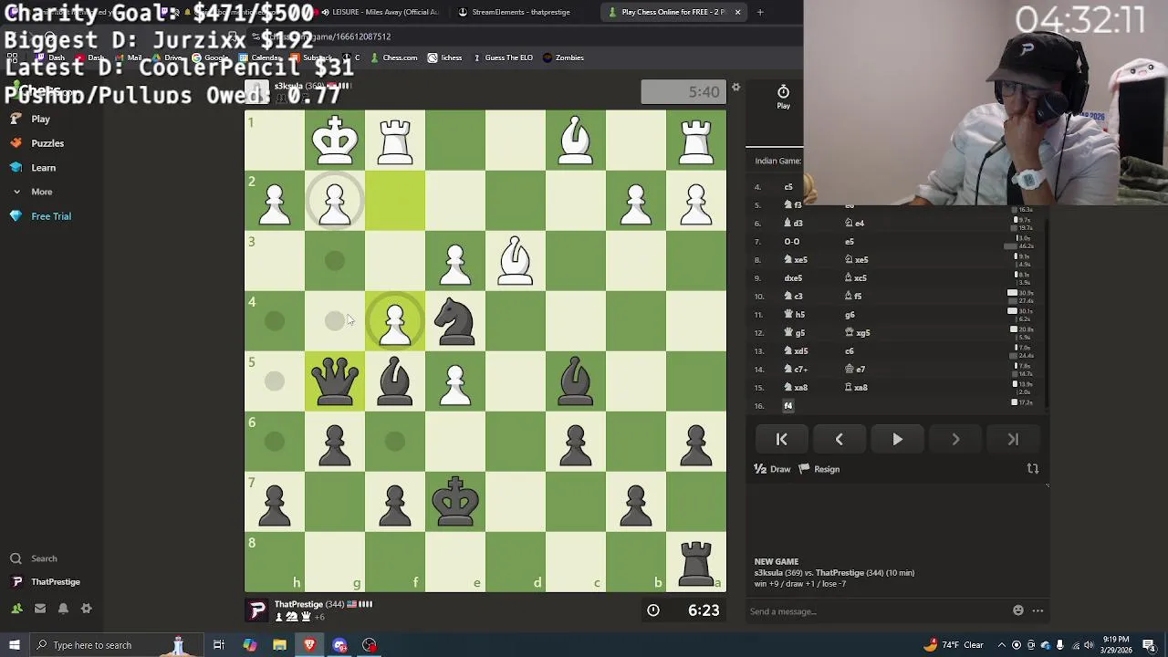Open Brave browser from the taskbar
The width and height of the screenshot is (1168, 657).
click(309, 645)
